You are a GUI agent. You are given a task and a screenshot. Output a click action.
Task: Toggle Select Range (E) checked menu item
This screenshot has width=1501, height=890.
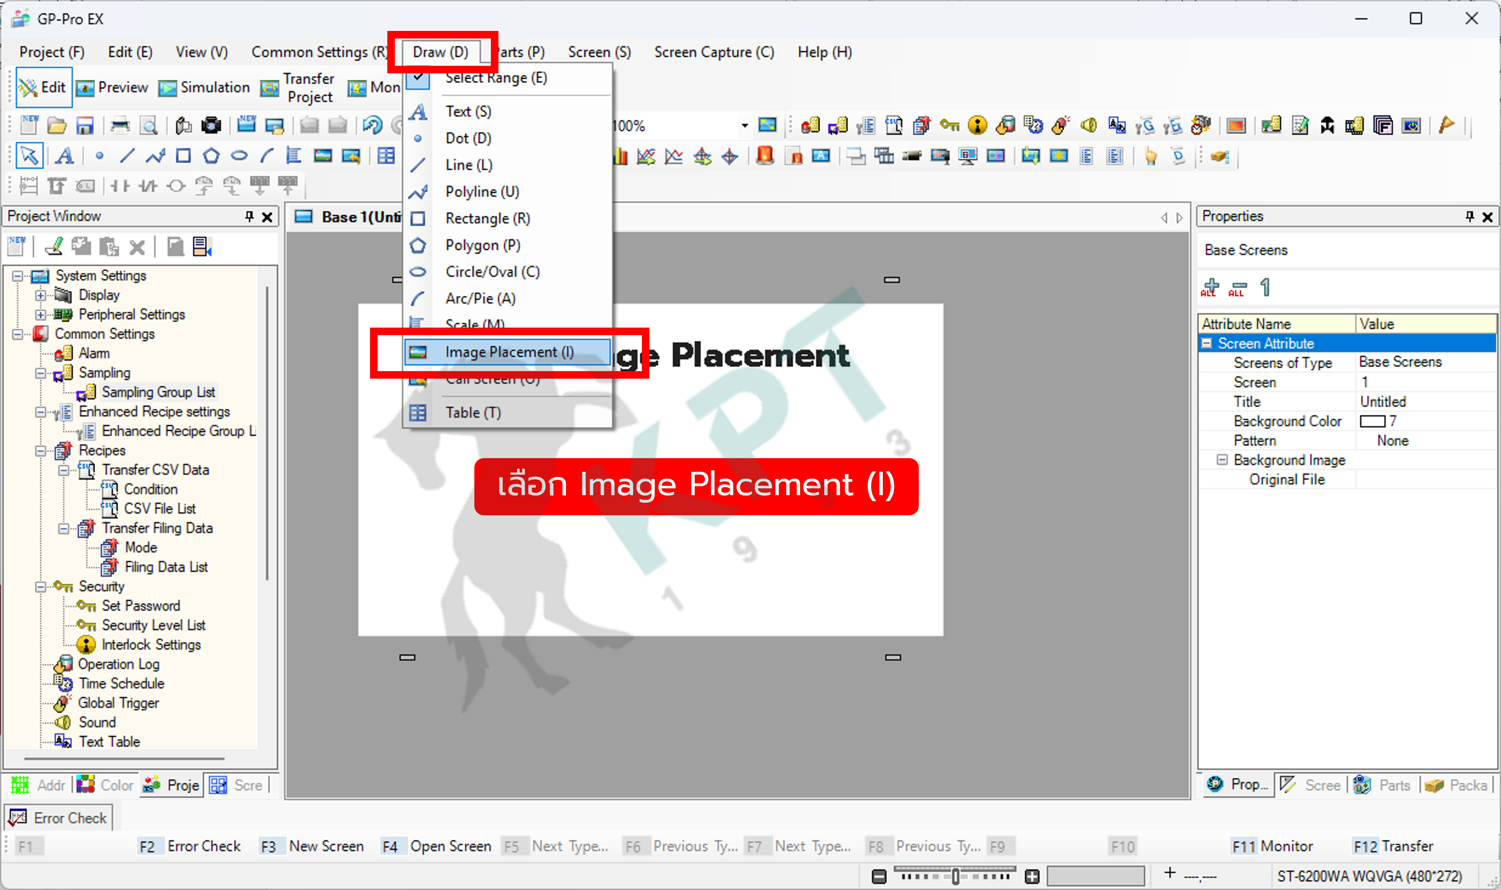pos(507,78)
